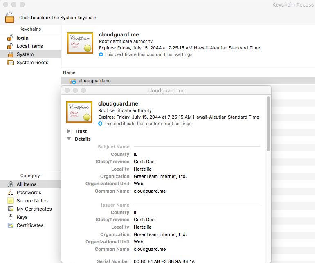
Task: Click the padlock to unlock System keychain
Action: [10, 18]
